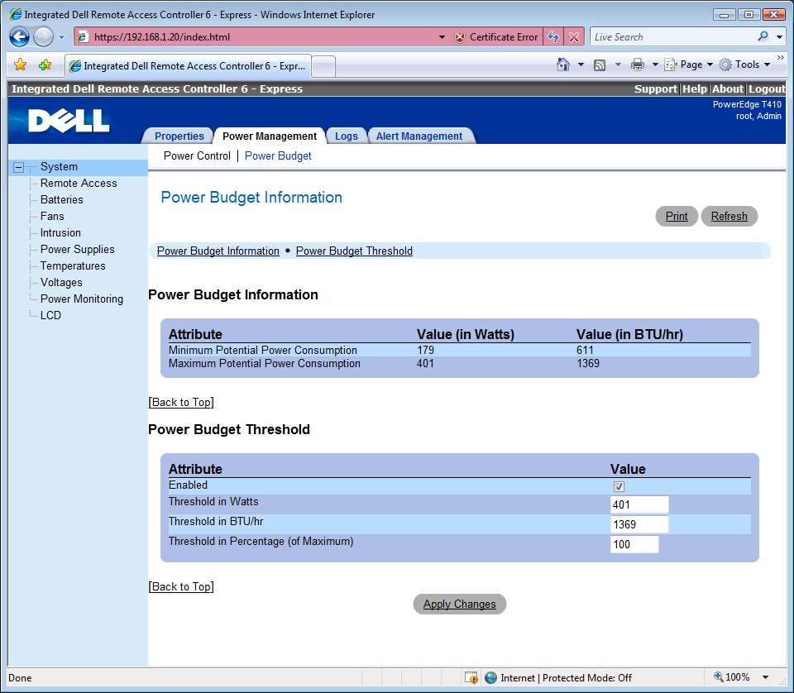Image resolution: width=794 pixels, height=693 pixels.
Task: Click the Add to Favorites icon
Action: [45, 65]
